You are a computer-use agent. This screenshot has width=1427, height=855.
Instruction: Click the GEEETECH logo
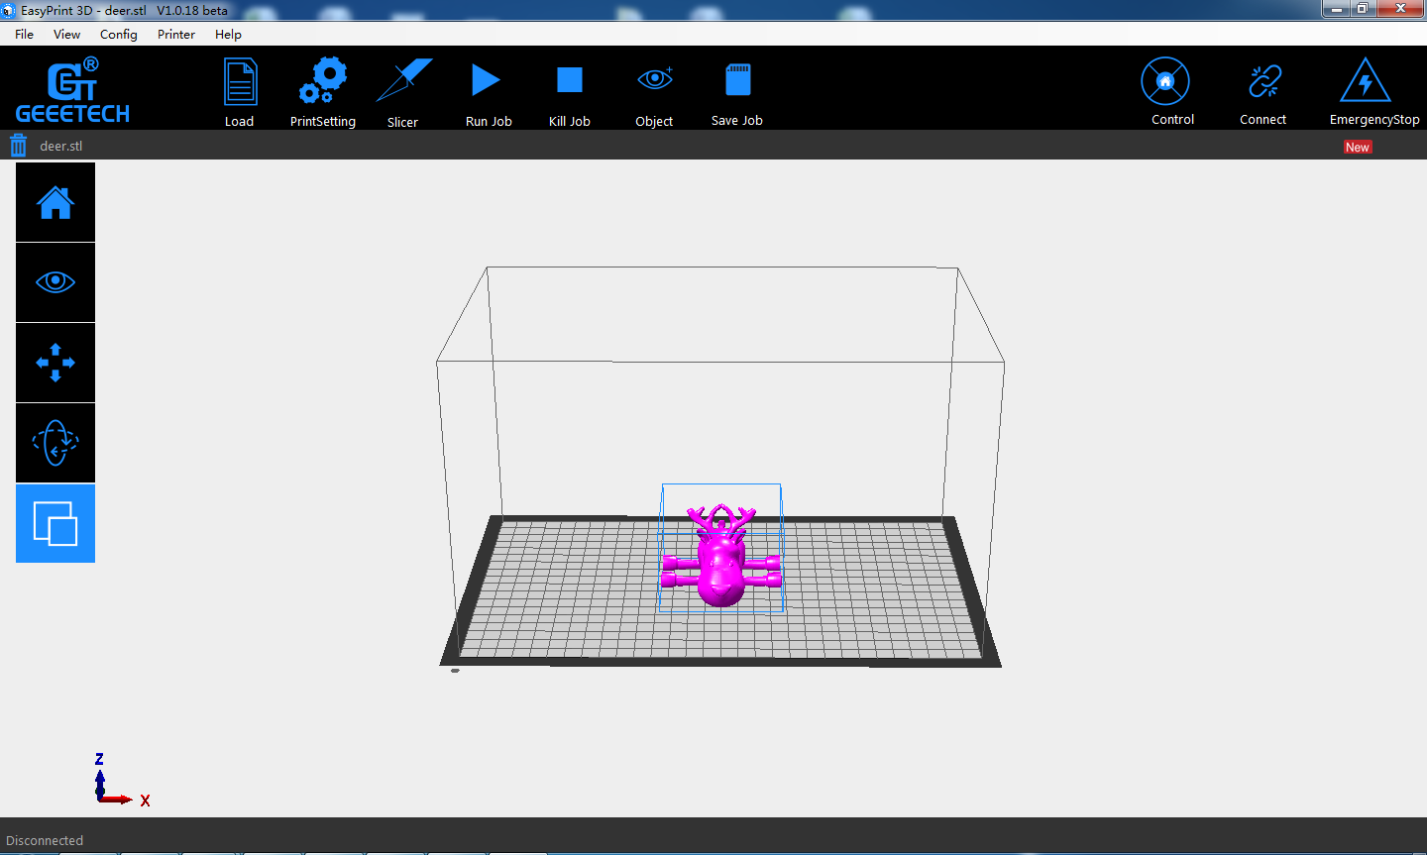pyautogui.click(x=72, y=90)
